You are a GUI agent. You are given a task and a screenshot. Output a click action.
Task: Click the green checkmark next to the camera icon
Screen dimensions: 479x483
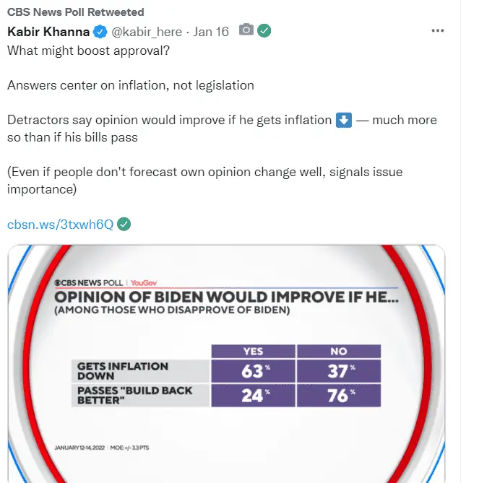(264, 30)
